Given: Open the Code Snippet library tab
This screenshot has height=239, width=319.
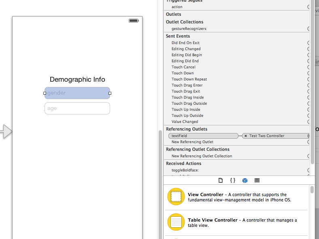Looking at the screenshot, I should [x=233, y=180].
